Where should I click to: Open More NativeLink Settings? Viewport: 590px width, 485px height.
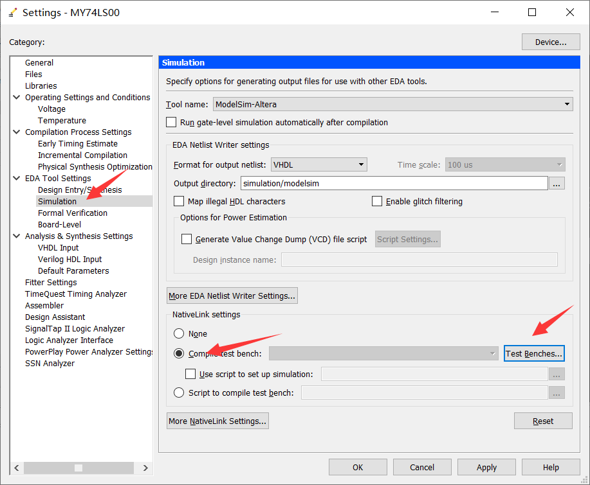coord(217,421)
